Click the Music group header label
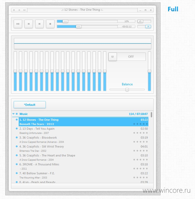The width and height of the screenshot is (195, 199). click(x=24, y=114)
